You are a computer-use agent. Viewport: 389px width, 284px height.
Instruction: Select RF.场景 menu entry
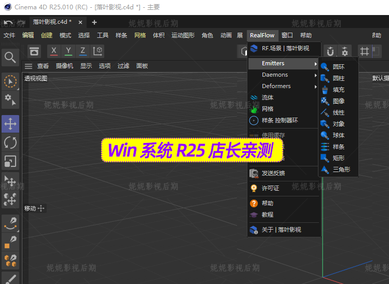point(283,48)
